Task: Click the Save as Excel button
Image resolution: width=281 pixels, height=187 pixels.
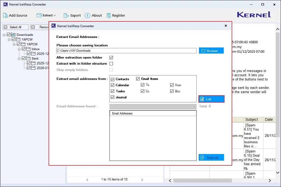Action: tap(211, 157)
